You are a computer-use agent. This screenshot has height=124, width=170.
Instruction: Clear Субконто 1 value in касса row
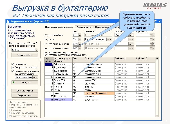111,39
